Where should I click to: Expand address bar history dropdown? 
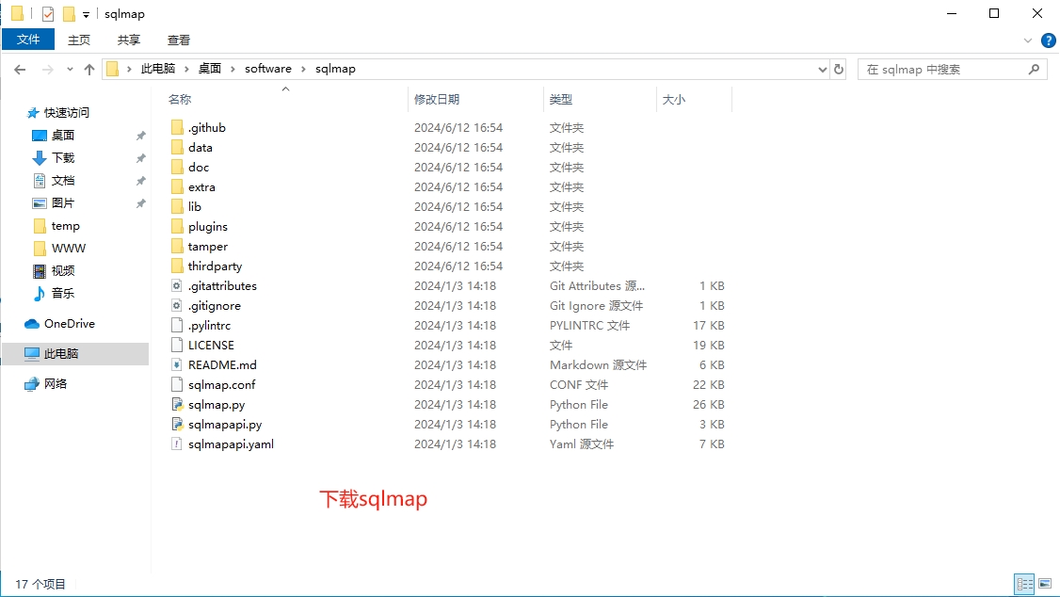pyautogui.click(x=822, y=69)
